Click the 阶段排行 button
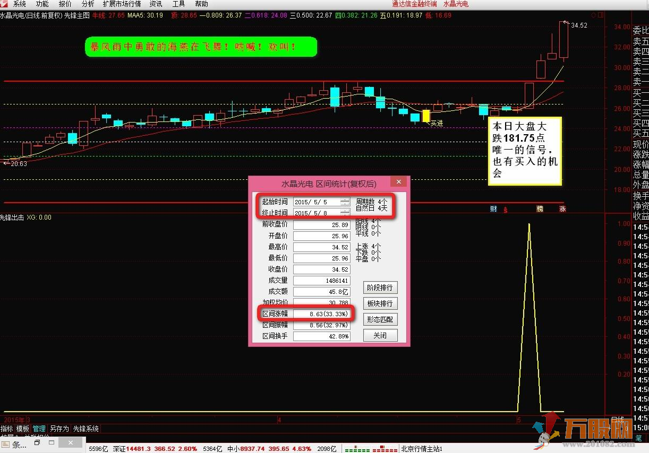Image resolution: width=649 pixels, height=453 pixels. (x=380, y=288)
